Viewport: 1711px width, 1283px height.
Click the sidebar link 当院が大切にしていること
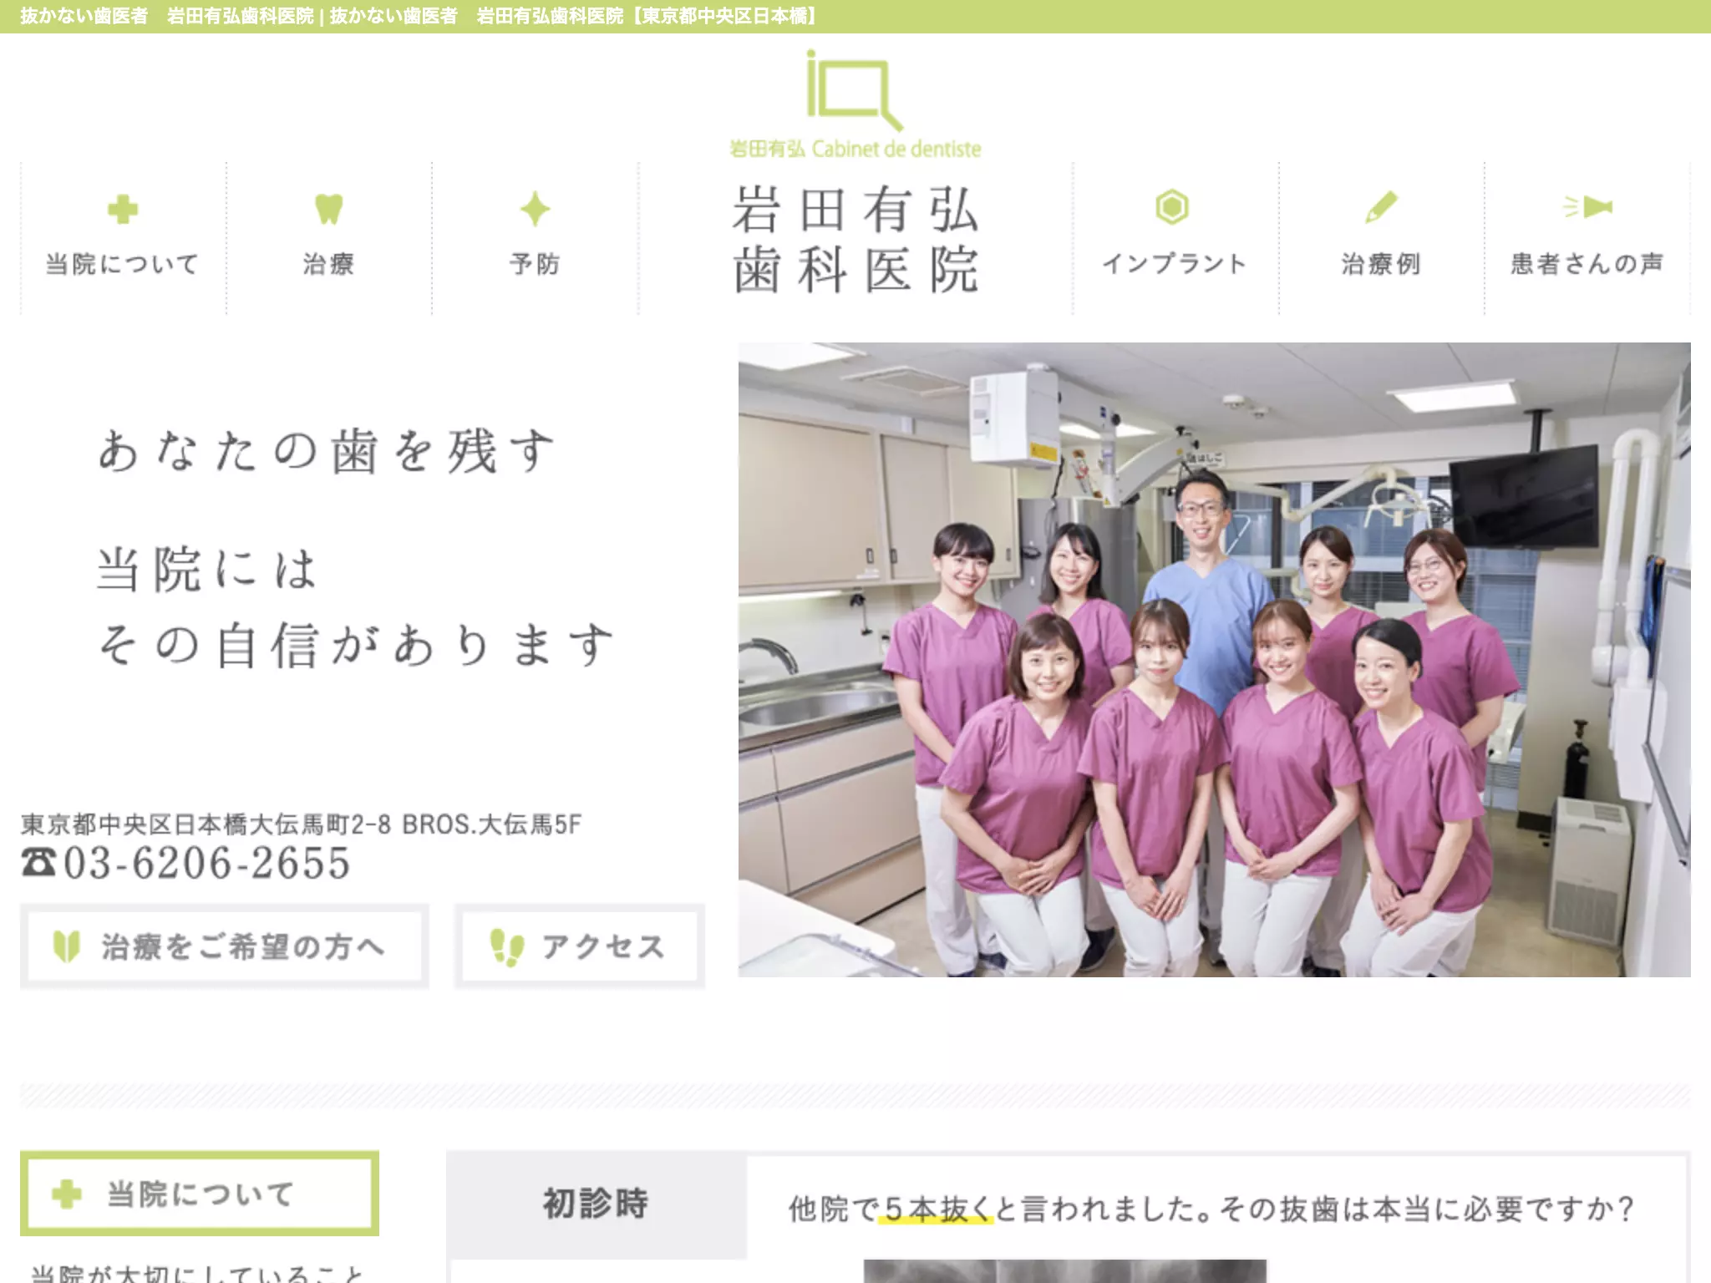point(197,1274)
